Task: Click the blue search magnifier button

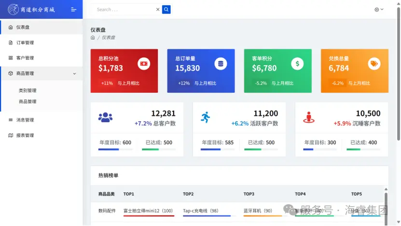Action: (x=166, y=10)
